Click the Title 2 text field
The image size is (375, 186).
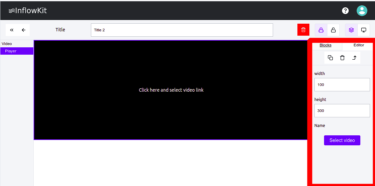coord(182,30)
